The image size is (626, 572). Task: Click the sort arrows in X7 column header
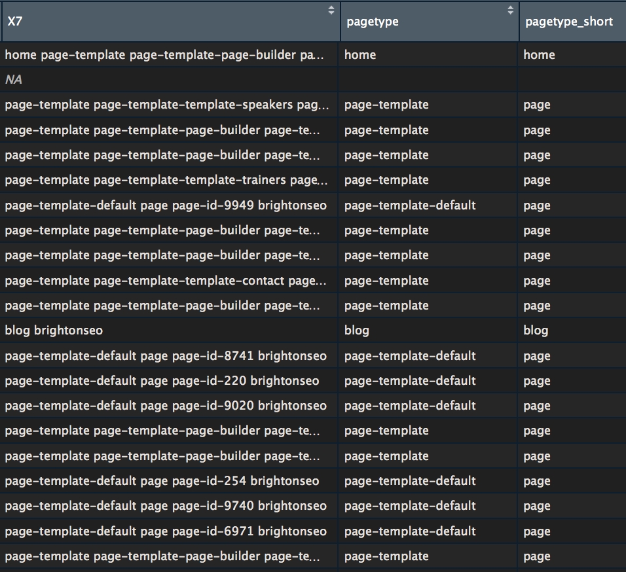click(331, 10)
